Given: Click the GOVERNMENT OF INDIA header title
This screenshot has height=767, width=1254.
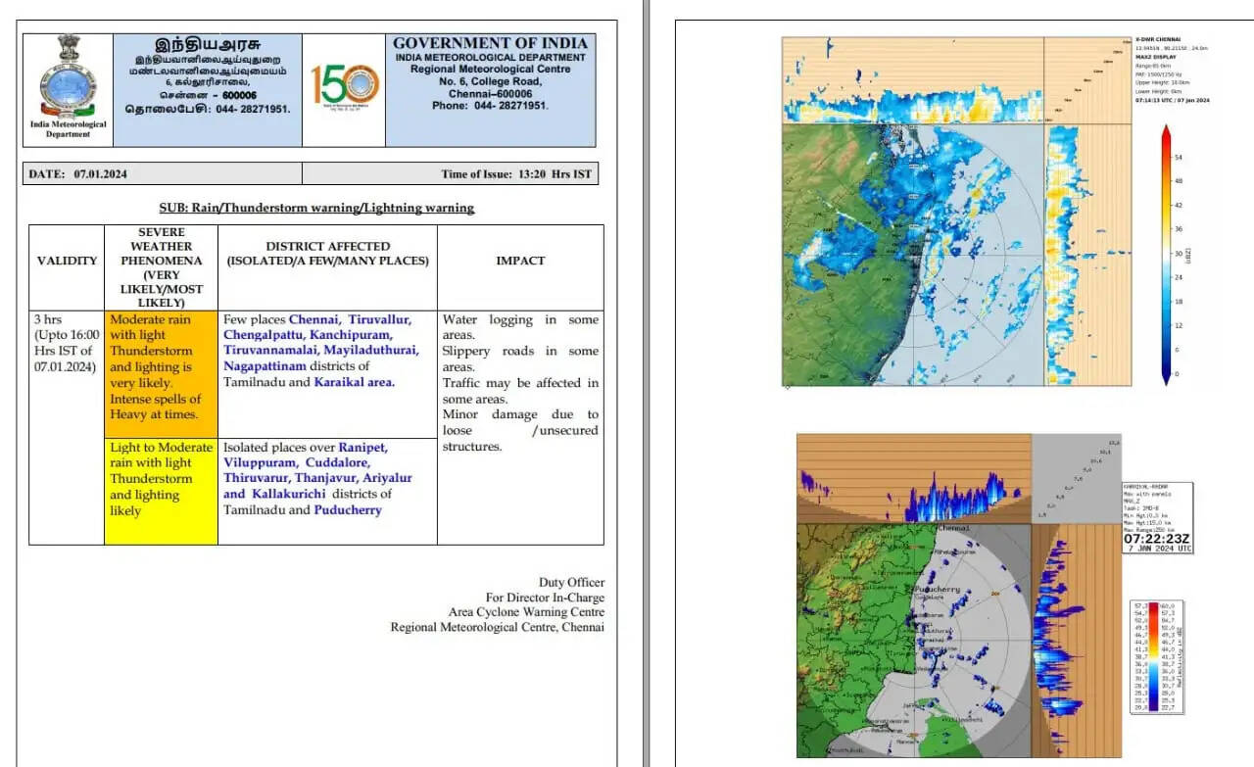Looking at the screenshot, I should pyautogui.click(x=490, y=43).
